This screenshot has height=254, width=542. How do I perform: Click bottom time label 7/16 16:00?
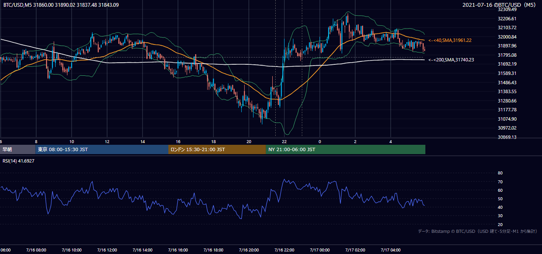point(178,250)
